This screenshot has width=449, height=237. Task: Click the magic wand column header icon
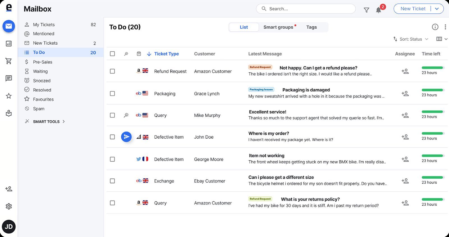(126, 54)
